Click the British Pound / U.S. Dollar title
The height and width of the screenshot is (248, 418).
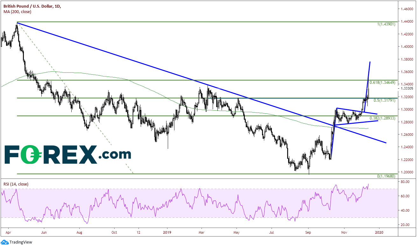pyautogui.click(x=32, y=6)
